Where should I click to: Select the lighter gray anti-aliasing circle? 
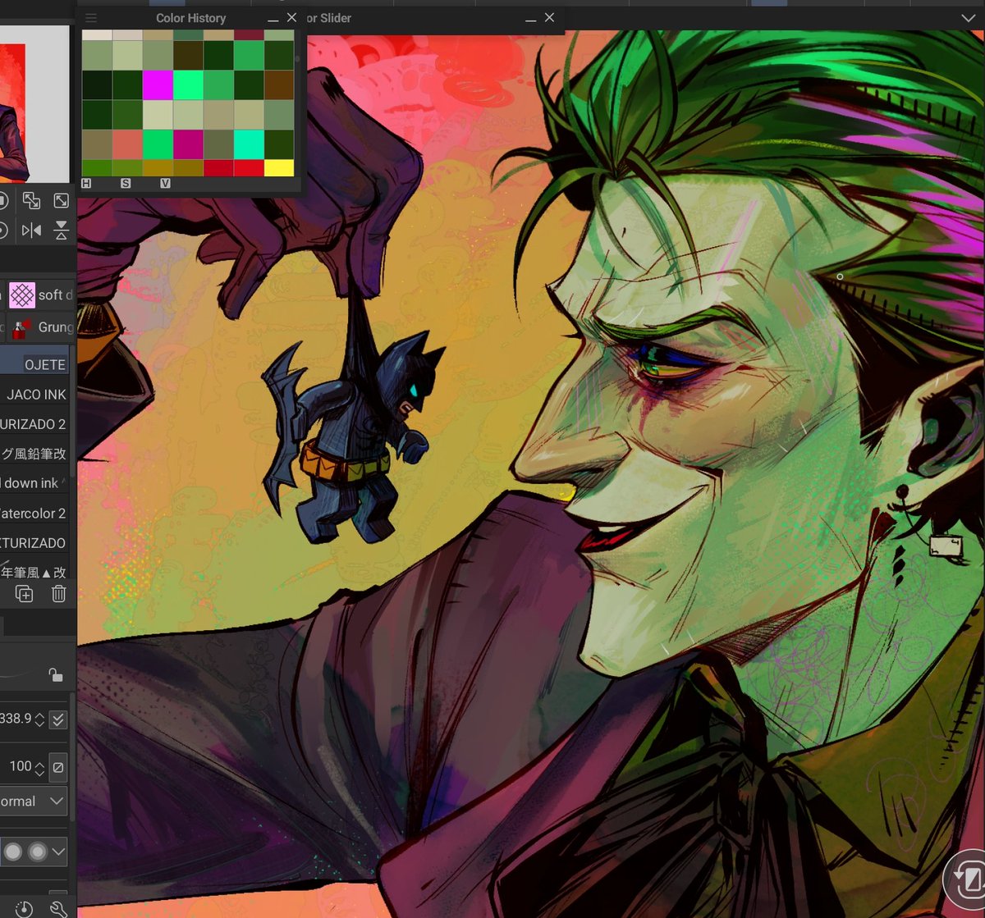(13, 852)
